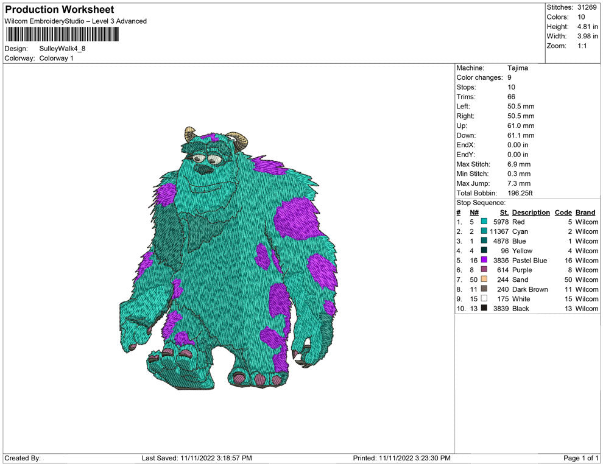Click the Up value '61.0 mm'
Image resolution: width=603 pixels, height=464 pixels.
click(x=521, y=125)
